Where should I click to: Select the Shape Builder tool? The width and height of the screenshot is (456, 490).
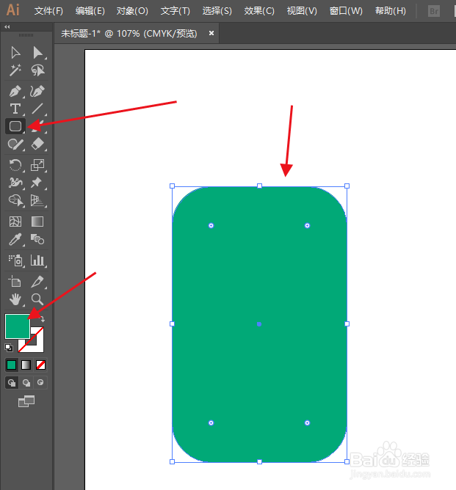(15, 200)
